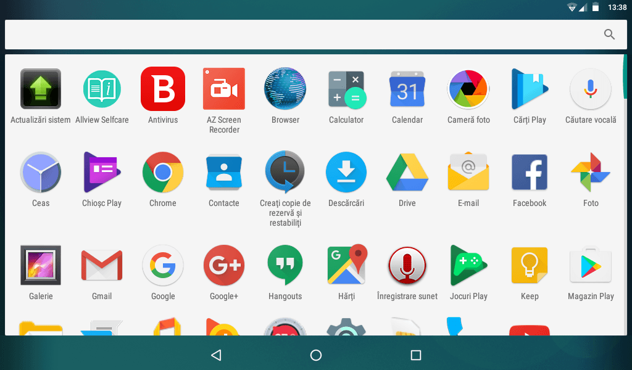The height and width of the screenshot is (370, 632).
Task: Open Cărți Play app
Action: pos(530,89)
